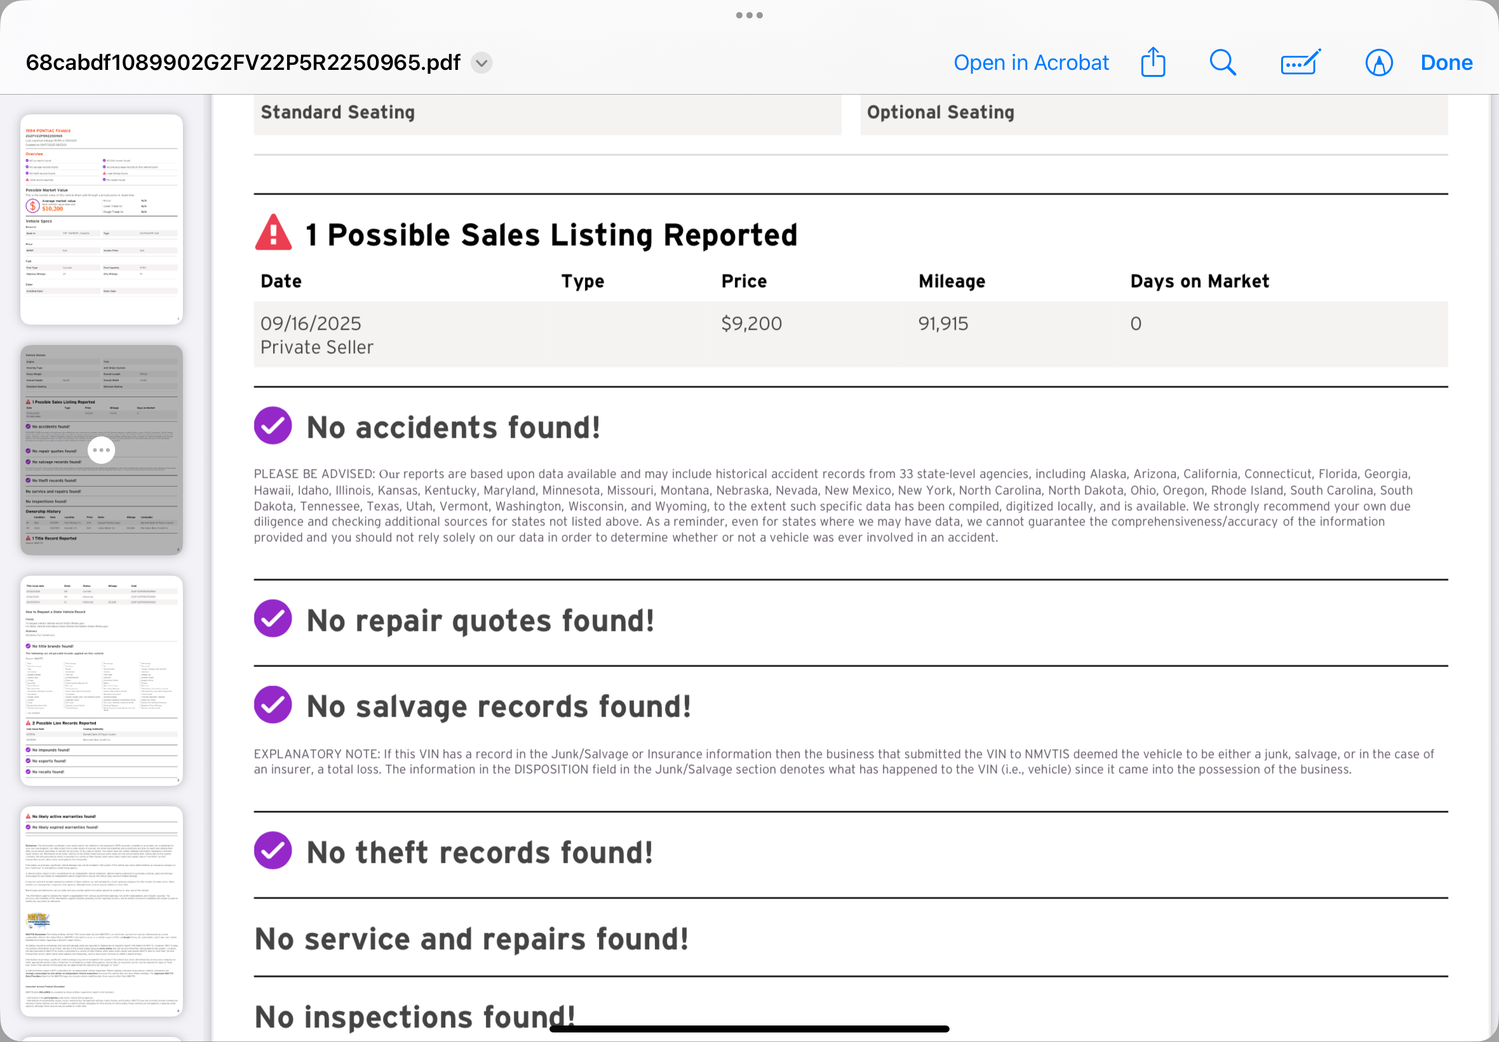Expand the filename dropdown chevron
Screen dimensions: 1499x1042
[x=481, y=63]
